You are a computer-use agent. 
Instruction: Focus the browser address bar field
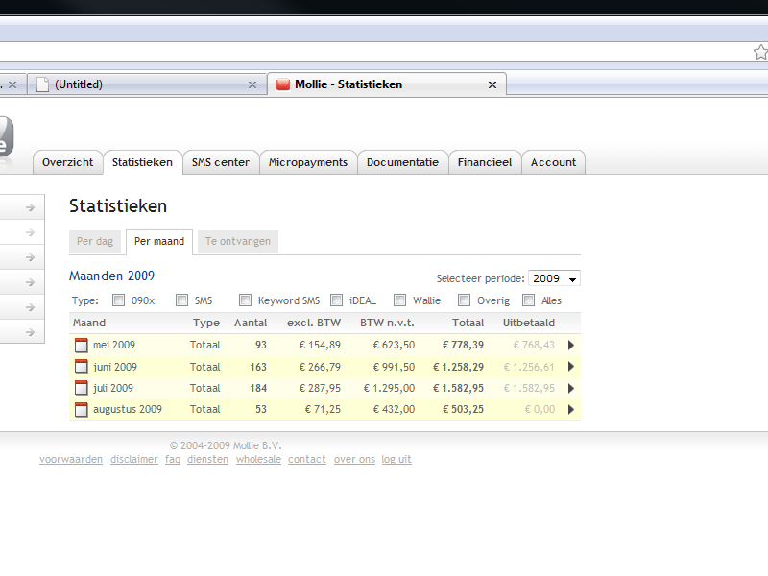pyautogui.click(x=374, y=52)
